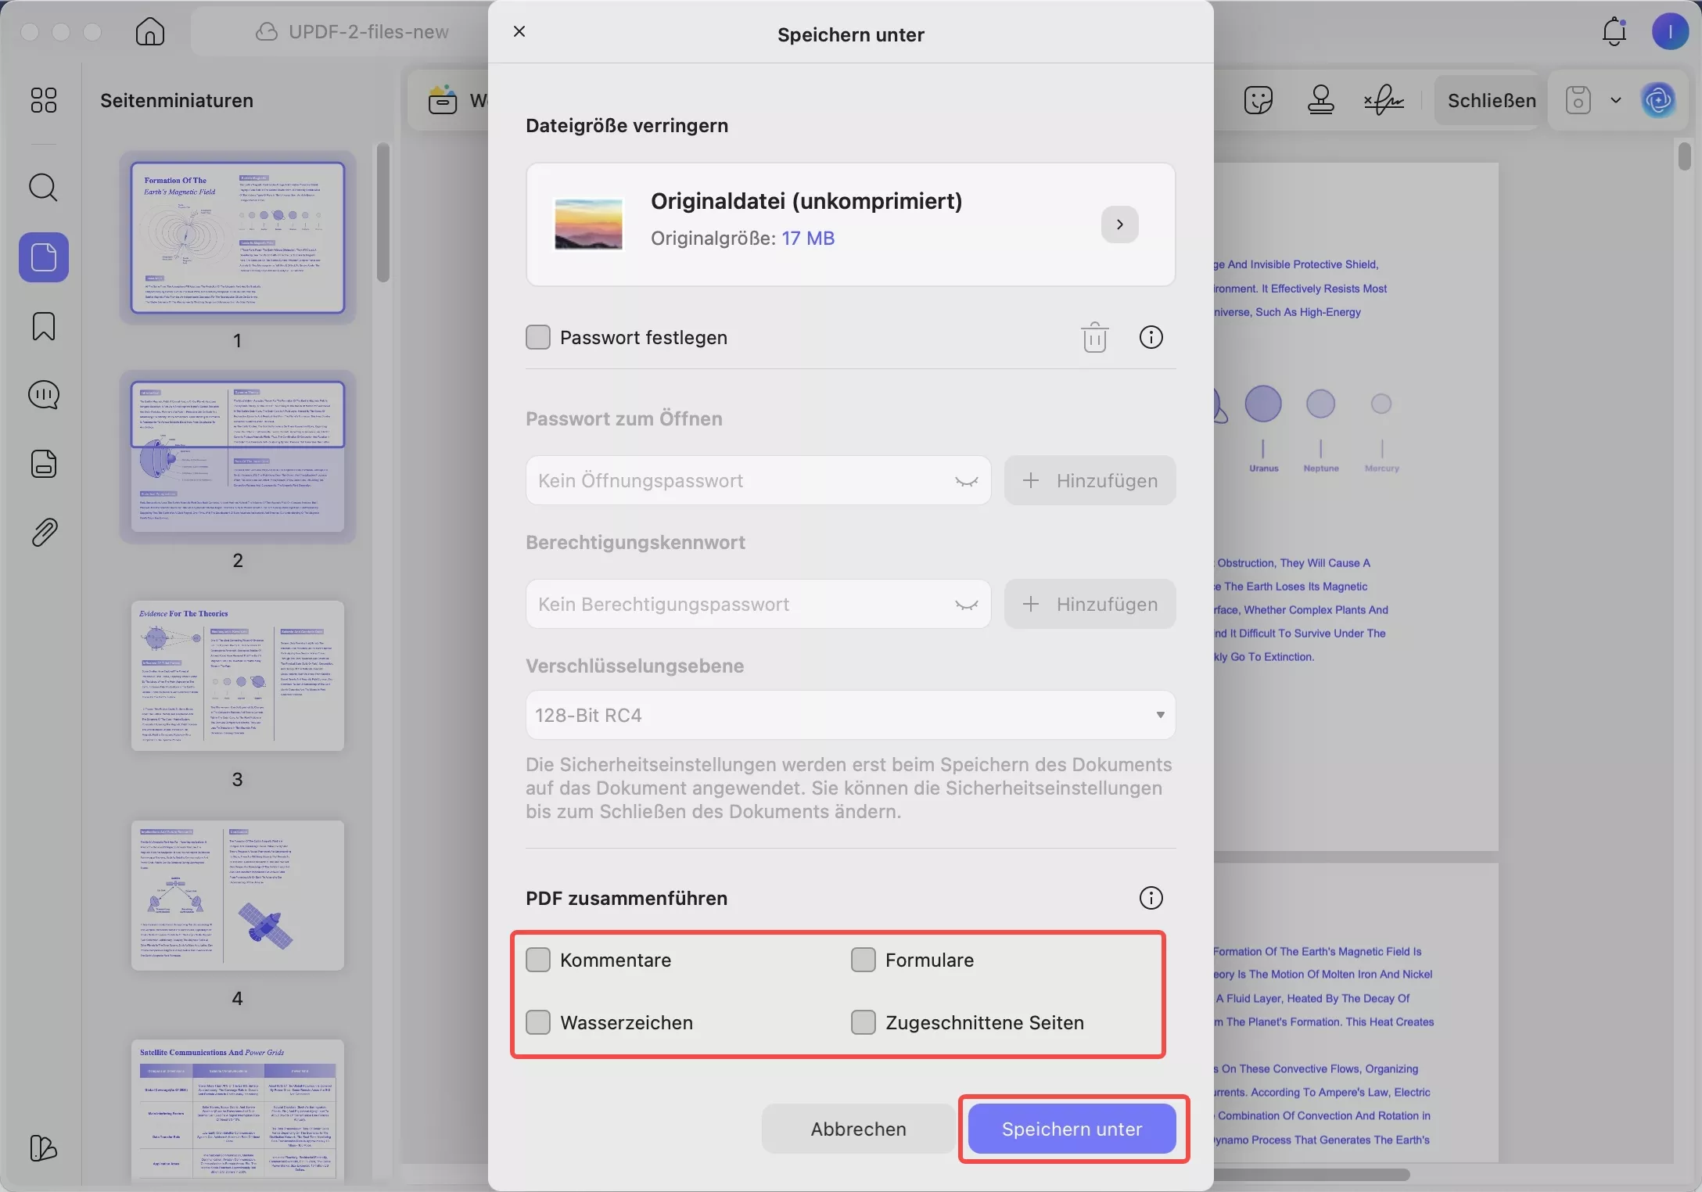Open the attachments paperclip panel

(44, 533)
